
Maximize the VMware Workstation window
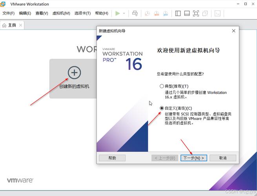246,4
